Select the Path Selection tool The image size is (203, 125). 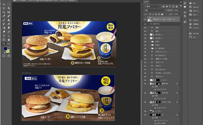coord(9,36)
